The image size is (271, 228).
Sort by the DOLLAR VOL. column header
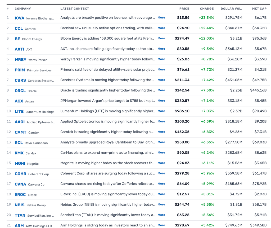231,9
